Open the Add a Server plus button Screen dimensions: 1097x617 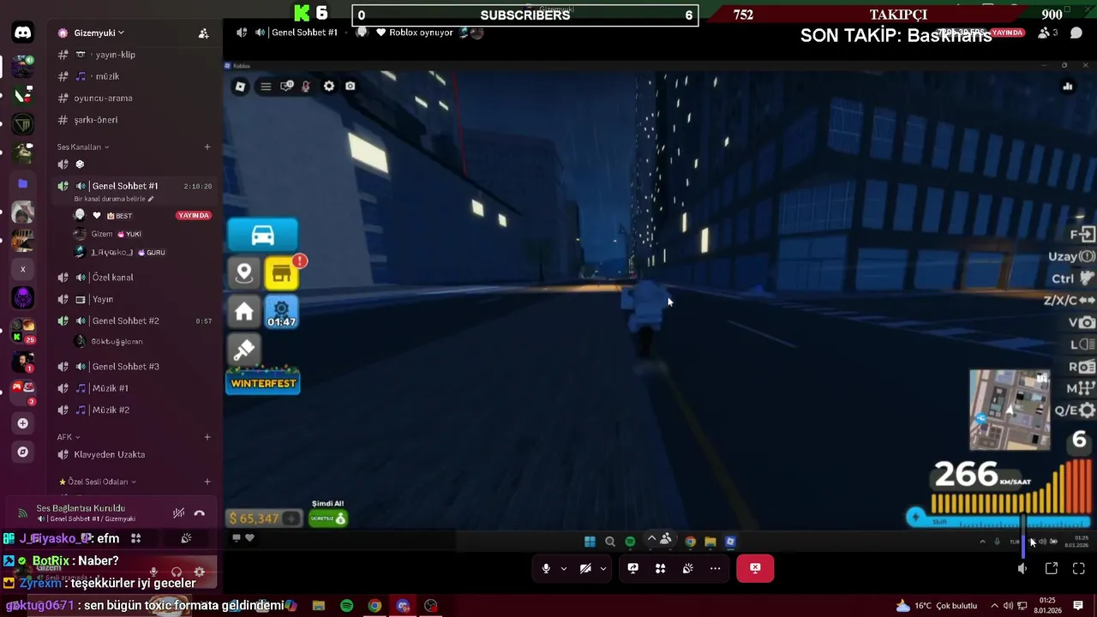click(x=23, y=423)
